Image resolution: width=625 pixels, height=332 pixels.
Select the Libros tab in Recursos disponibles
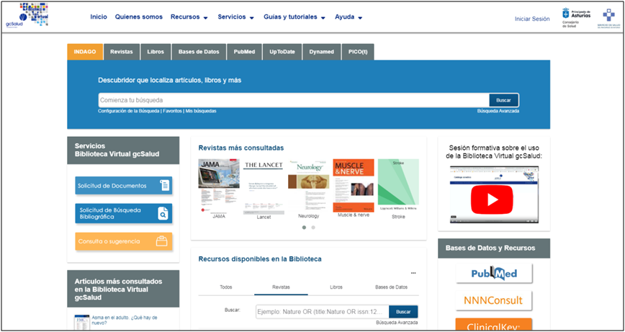[x=336, y=287]
